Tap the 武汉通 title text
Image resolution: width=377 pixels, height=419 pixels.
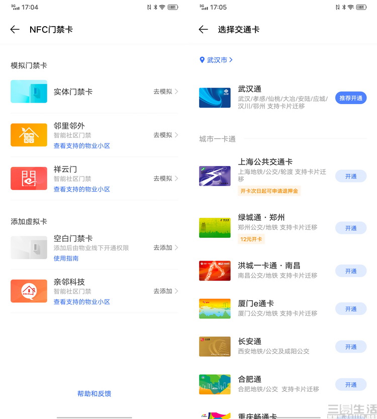(x=250, y=89)
